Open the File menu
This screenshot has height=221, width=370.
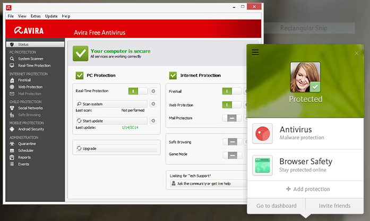pyautogui.click(x=11, y=16)
